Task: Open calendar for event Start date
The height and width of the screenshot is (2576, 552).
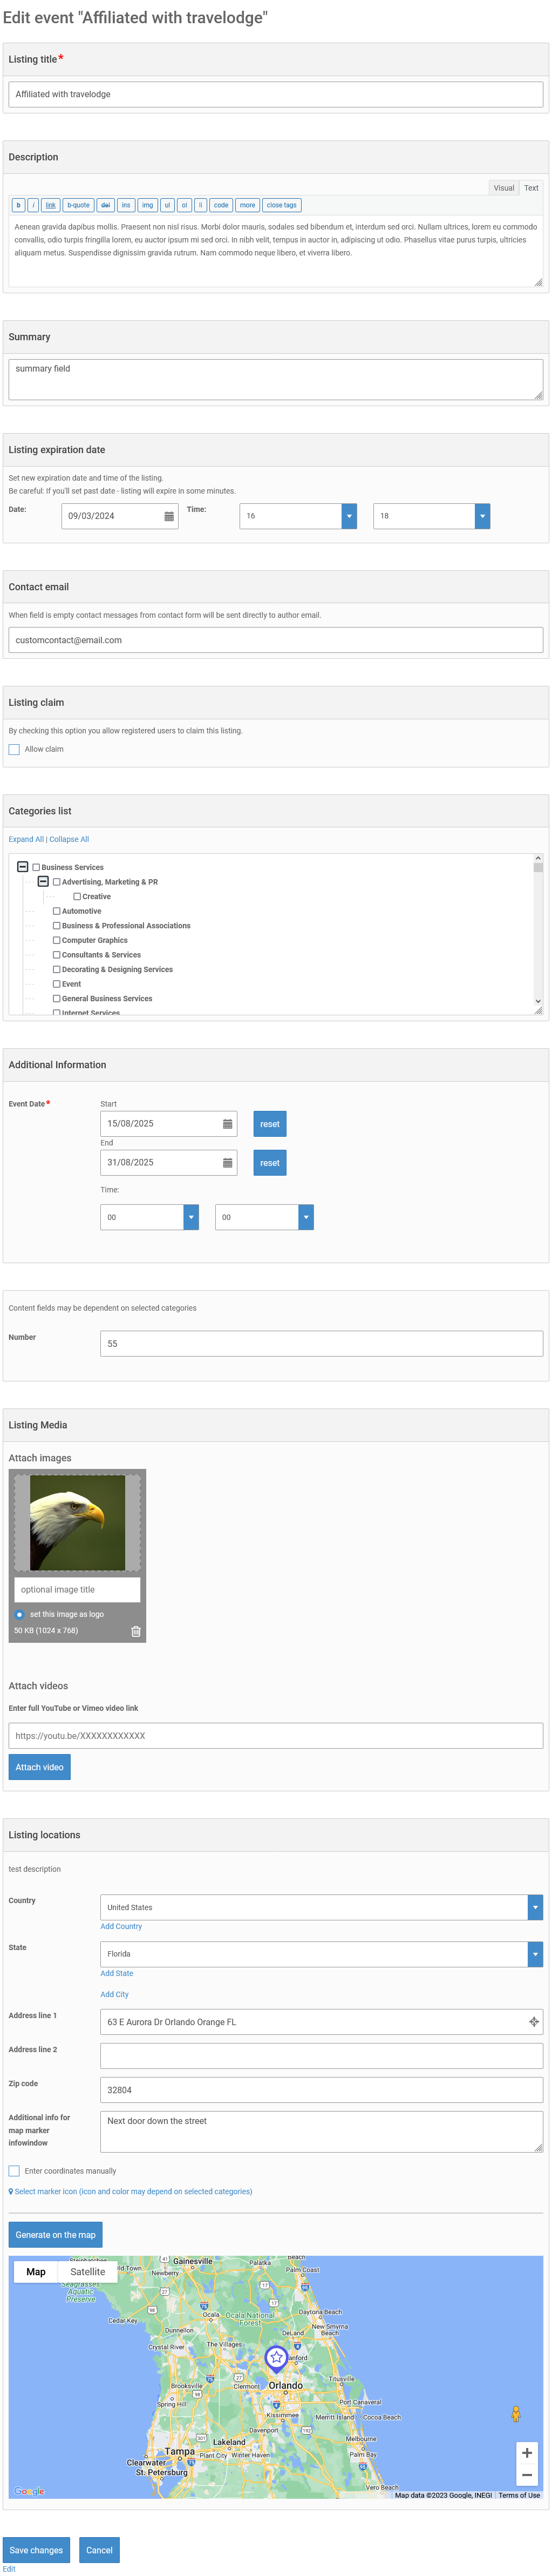Action: click(227, 1124)
